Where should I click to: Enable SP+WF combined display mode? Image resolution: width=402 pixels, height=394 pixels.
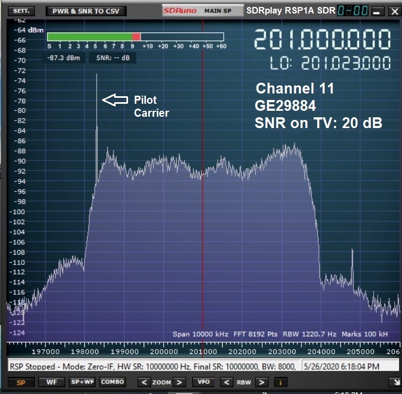click(82, 382)
